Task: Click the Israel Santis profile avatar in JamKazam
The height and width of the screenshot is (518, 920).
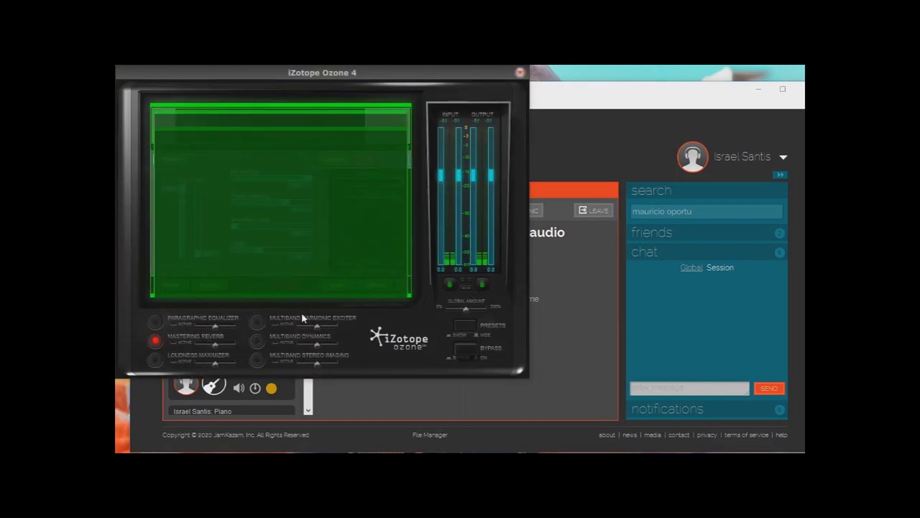Action: pos(693,157)
